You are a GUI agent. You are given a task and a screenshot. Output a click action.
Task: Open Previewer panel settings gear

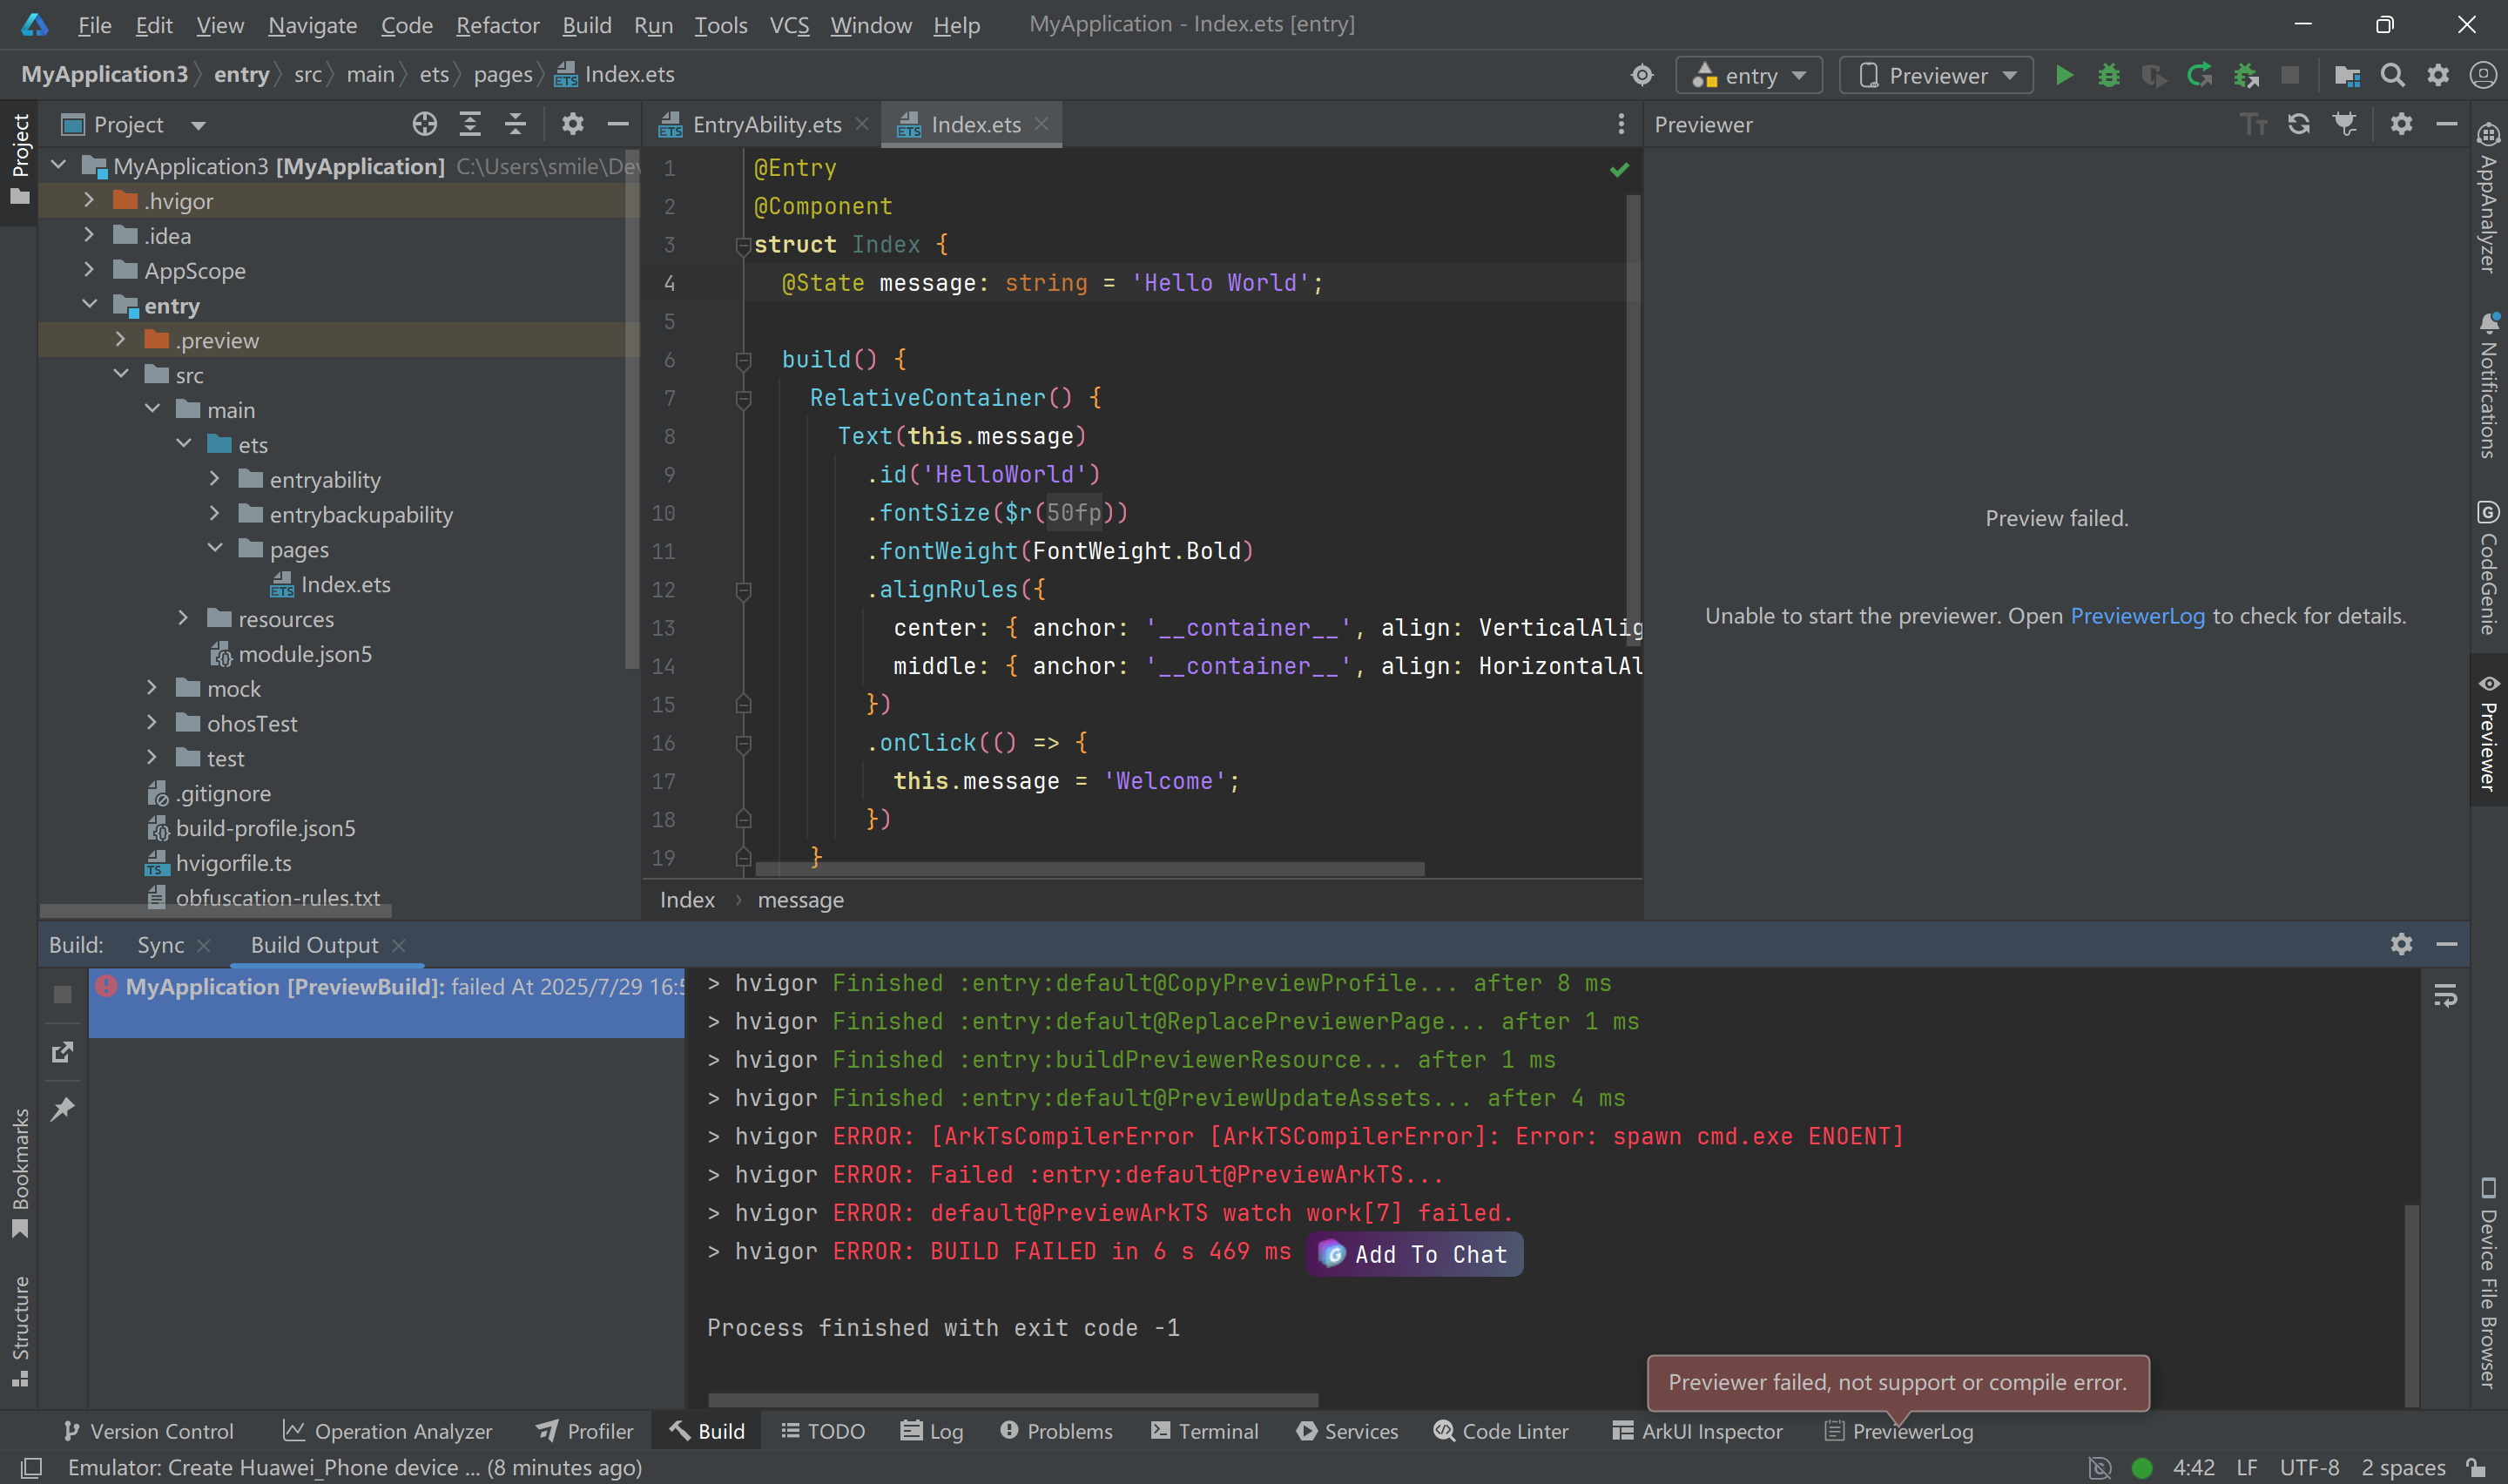(x=2401, y=124)
